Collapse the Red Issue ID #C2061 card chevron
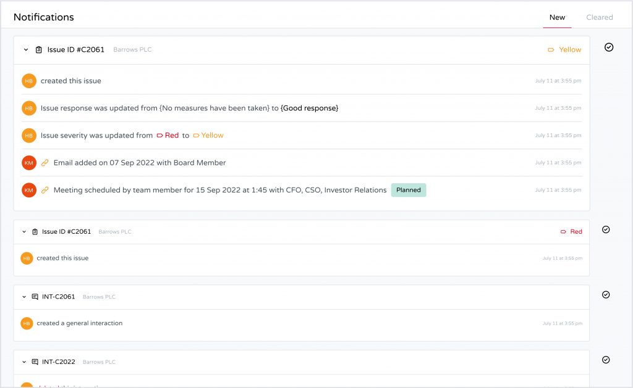 [x=24, y=232]
